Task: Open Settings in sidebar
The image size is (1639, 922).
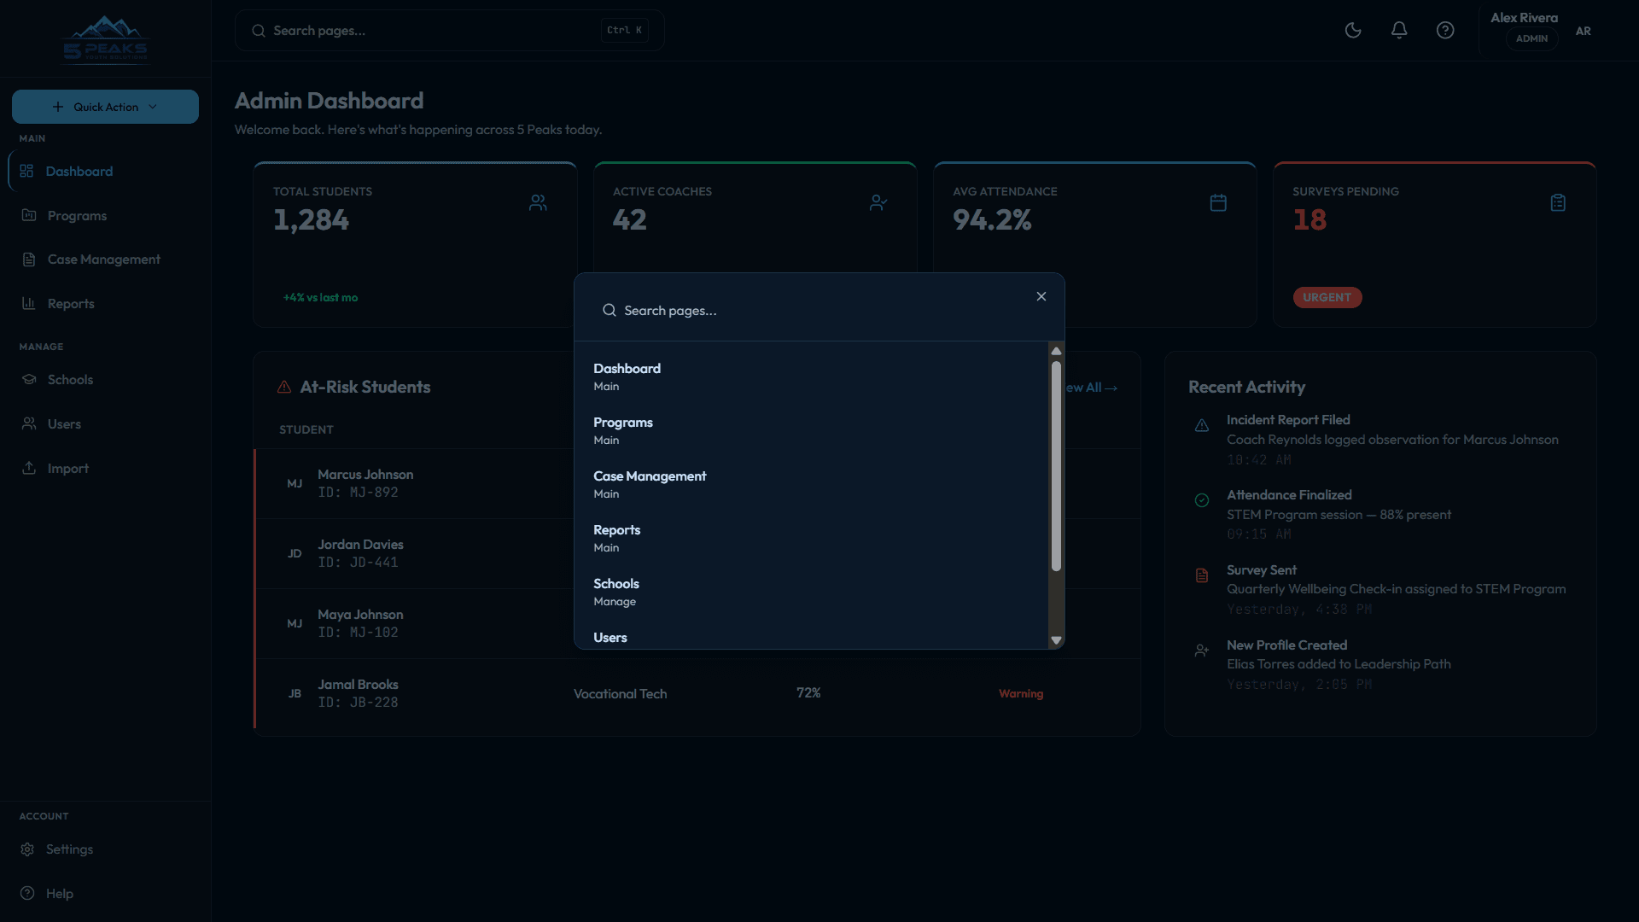Action: [x=106, y=849]
